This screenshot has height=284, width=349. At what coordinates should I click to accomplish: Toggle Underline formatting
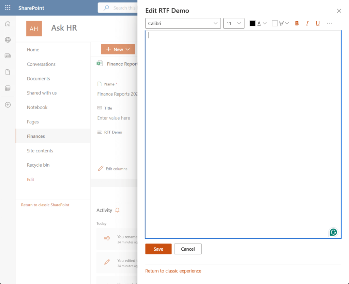pyautogui.click(x=318, y=23)
